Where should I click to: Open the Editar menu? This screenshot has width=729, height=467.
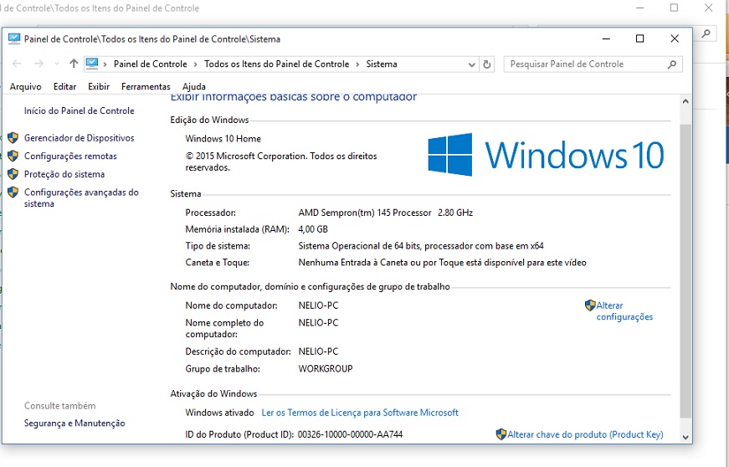click(x=64, y=86)
